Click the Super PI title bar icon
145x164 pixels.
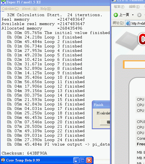[x=3, y=2]
